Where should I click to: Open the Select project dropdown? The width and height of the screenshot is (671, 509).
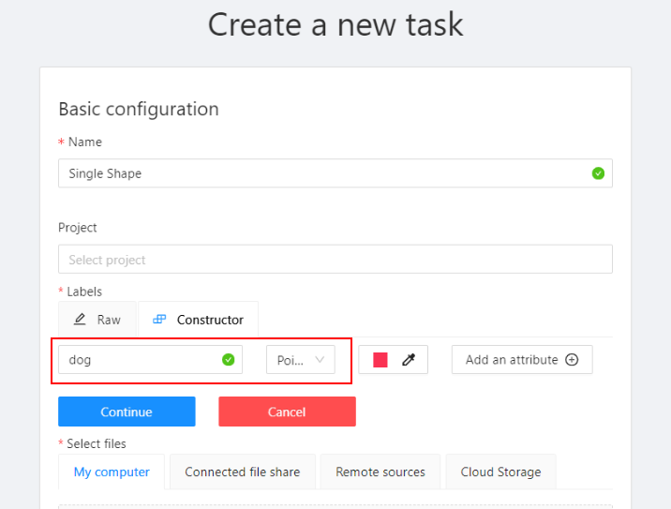[x=335, y=259]
